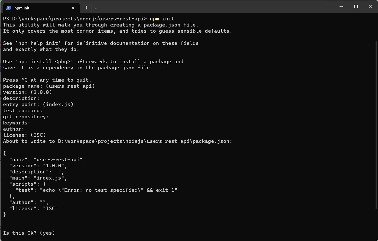Open a new tab with the plus button
This screenshot has width=378, height=241.
coord(86,8)
